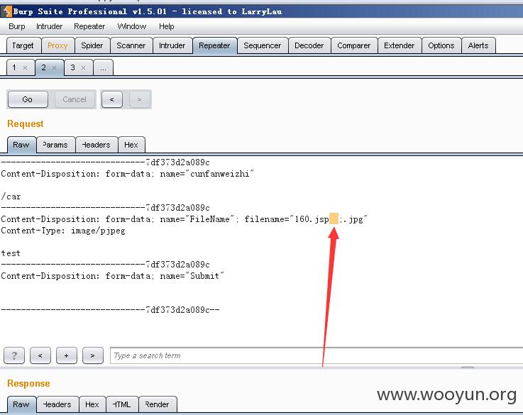Switch to the Comparer tab

[354, 45]
